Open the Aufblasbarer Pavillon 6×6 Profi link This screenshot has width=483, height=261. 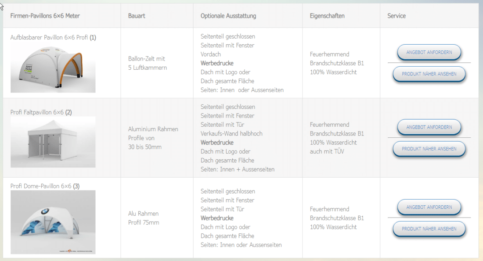pos(49,37)
